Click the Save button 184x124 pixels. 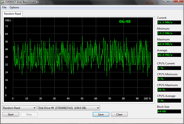coord(101,115)
